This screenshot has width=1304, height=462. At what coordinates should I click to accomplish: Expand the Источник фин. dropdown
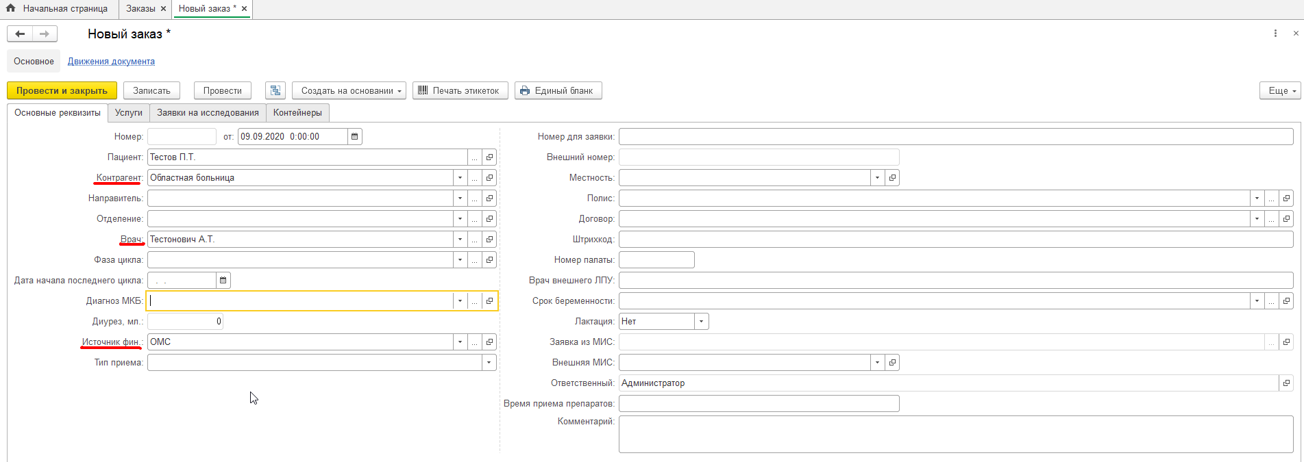[x=460, y=342]
